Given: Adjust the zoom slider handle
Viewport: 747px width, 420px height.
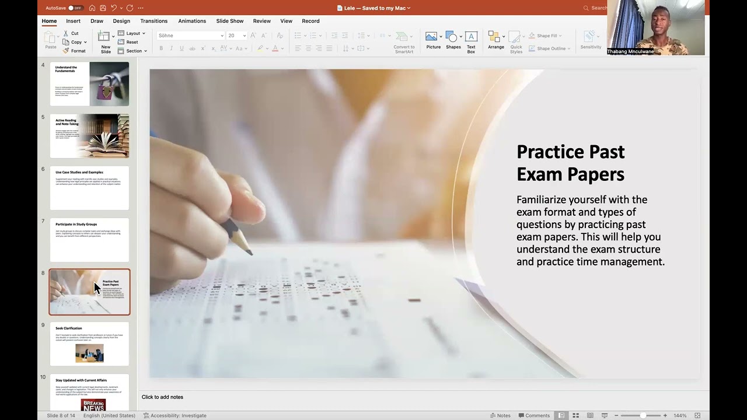Looking at the screenshot, I should [643, 415].
